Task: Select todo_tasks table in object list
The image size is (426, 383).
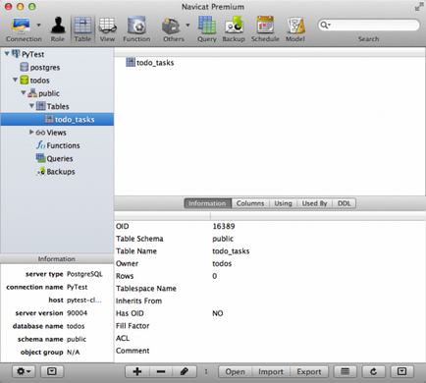Action: click(155, 63)
